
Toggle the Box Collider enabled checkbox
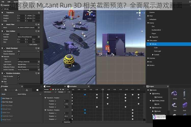click(5, 31)
